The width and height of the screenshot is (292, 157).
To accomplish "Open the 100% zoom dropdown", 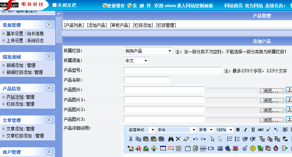I will tap(224, 130).
